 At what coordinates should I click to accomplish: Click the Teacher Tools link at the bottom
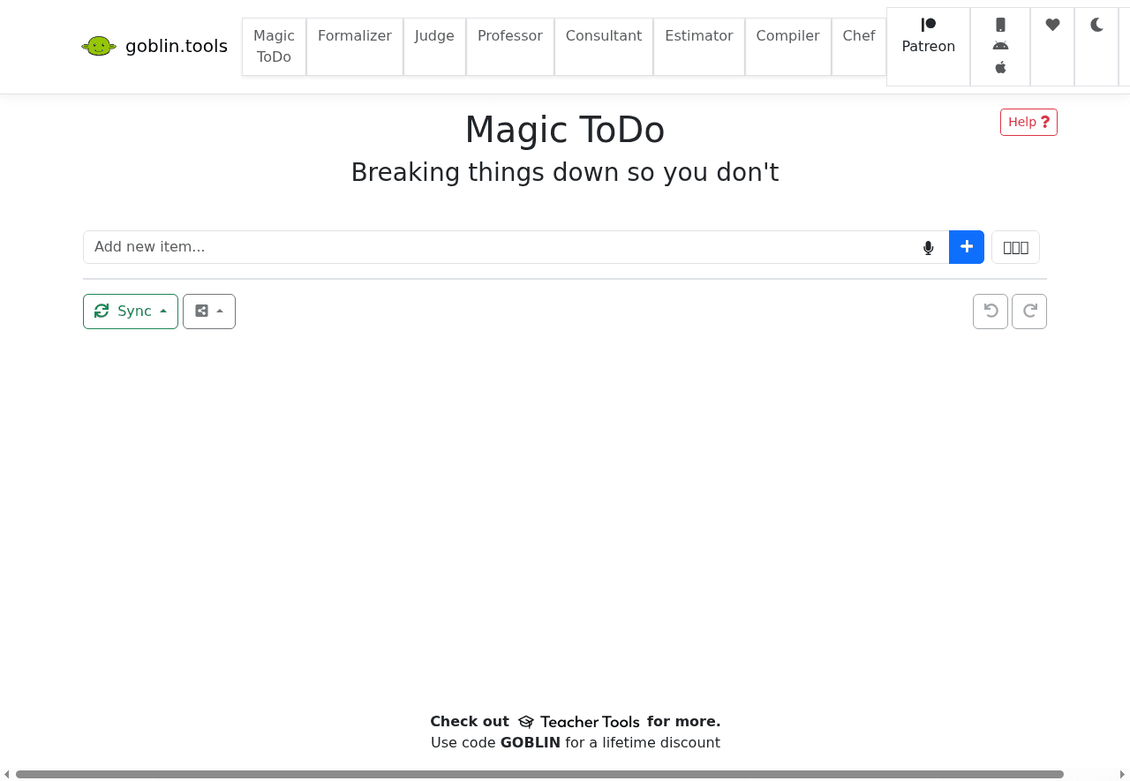click(x=590, y=721)
